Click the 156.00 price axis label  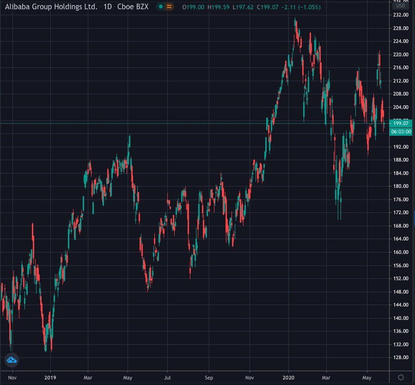coord(401,265)
